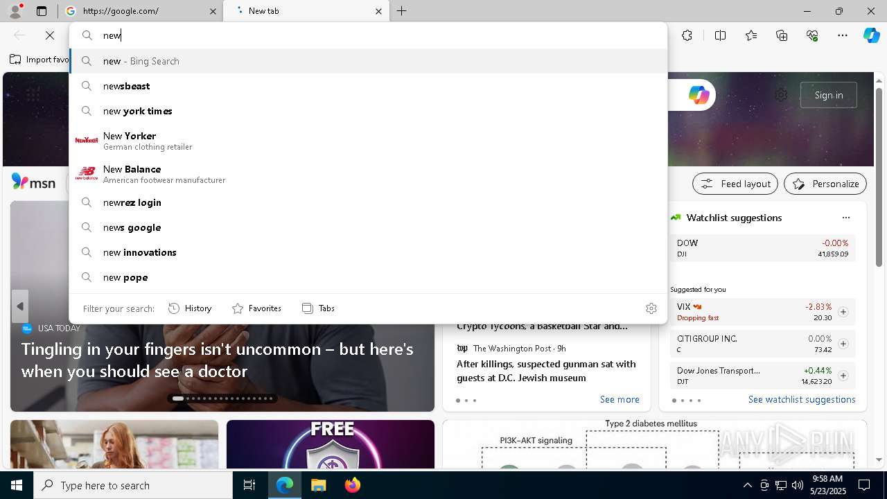Open Browser essentials heart icon
This screenshot has height=499, width=887.
[x=812, y=35]
